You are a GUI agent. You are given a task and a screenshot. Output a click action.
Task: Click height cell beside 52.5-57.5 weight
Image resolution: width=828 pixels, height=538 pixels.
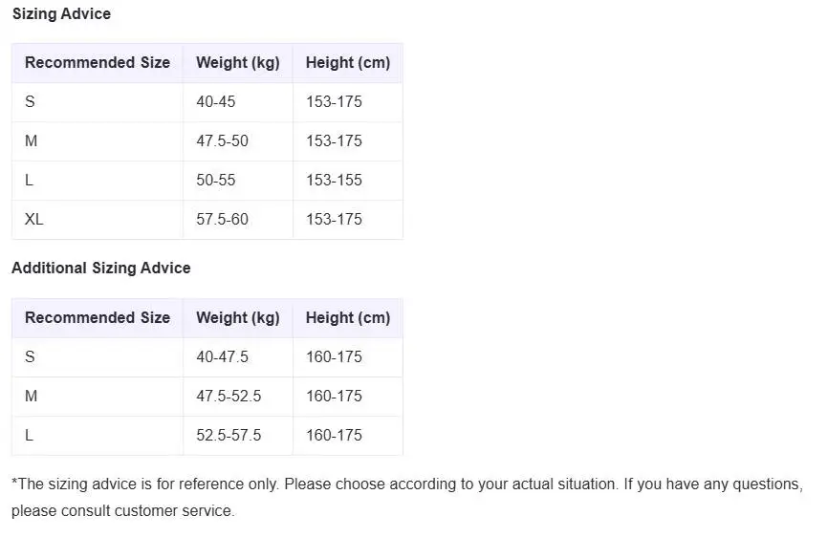point(334,435)
